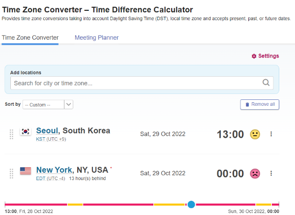The height and width of the screenshot is (215, 295).
Task: Switch to Meeting Planner tab
Action: click(x=96, y=38)
